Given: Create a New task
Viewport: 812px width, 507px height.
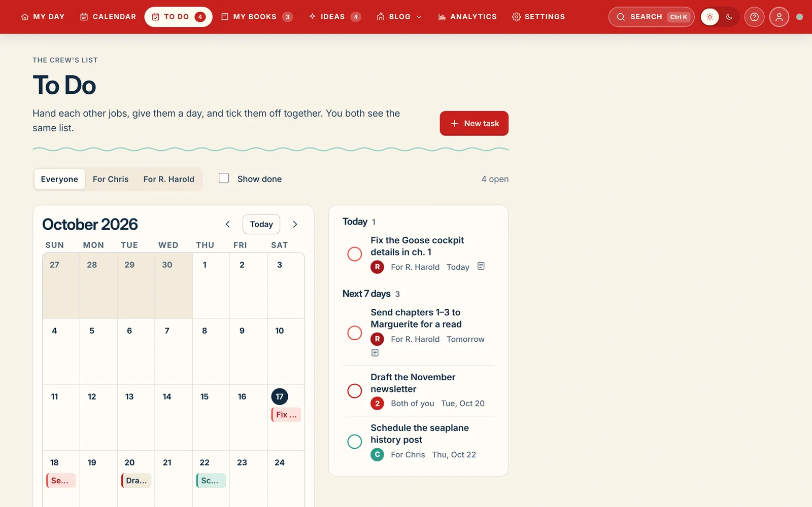Looking at the screenshot, I should [474, 123].
